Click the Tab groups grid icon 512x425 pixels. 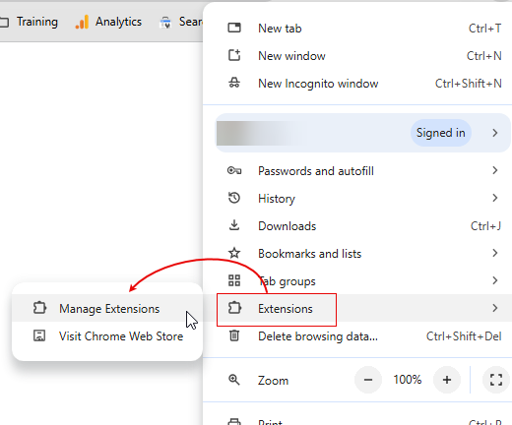234,280
